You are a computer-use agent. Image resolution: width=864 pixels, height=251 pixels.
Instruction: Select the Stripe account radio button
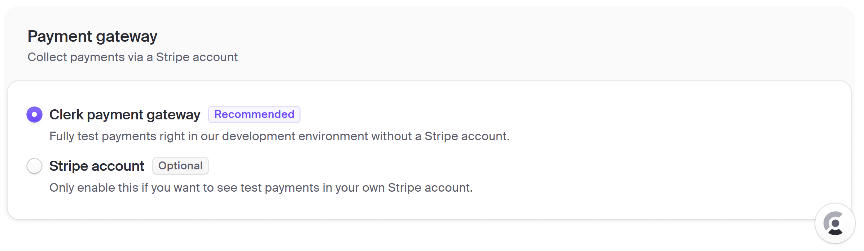pos(35,166)
